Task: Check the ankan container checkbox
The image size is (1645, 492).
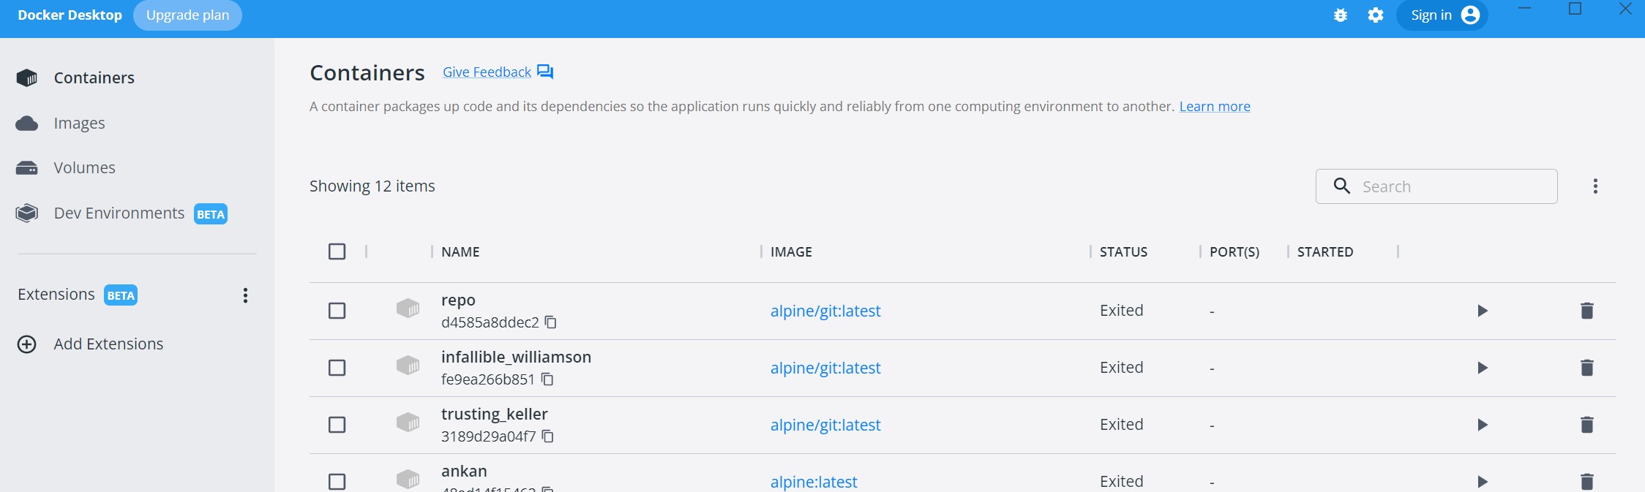Action: click(x=337, y=482)
